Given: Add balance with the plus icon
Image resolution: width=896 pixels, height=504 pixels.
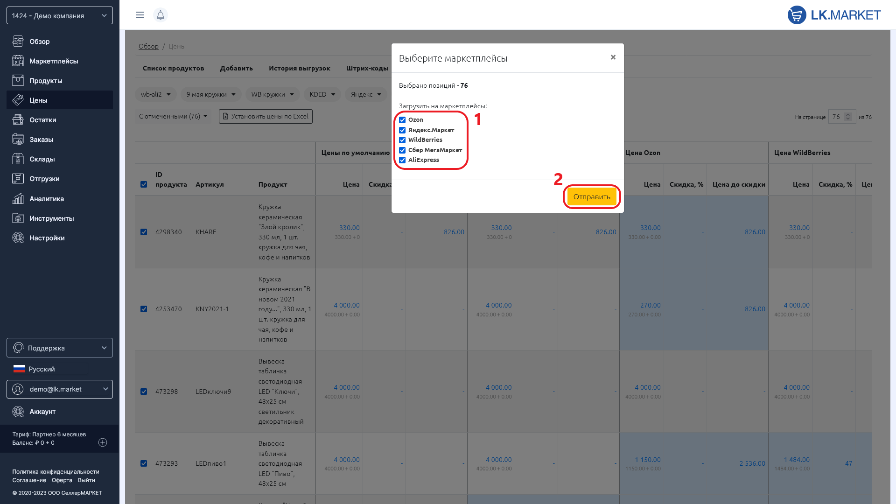Looking at the screenshot, I should (x=103, y=442).
